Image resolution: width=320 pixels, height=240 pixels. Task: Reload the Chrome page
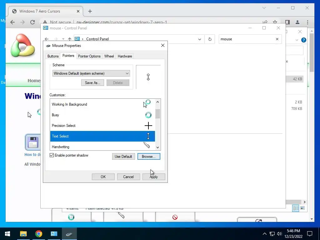click(x=32, y=22)
